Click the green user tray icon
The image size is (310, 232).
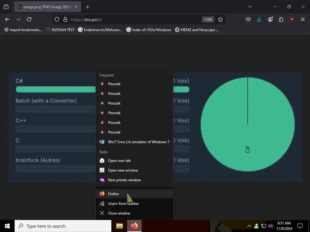(256, 226)
